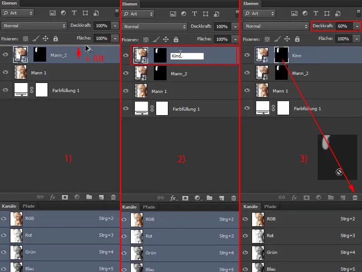Hide Rot channel in right panel
Image resolution: width=362 pixels, height=272 pixels.
[245, 235]
